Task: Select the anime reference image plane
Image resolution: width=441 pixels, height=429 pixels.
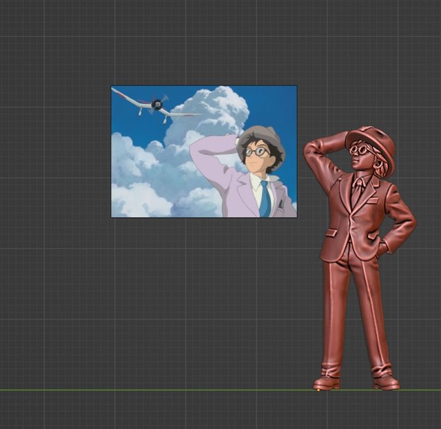Action: tap(204, 151)
